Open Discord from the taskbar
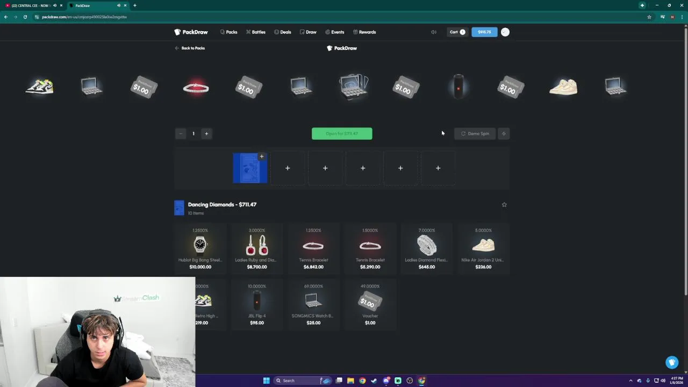688x387 pixels. [386, 381]
